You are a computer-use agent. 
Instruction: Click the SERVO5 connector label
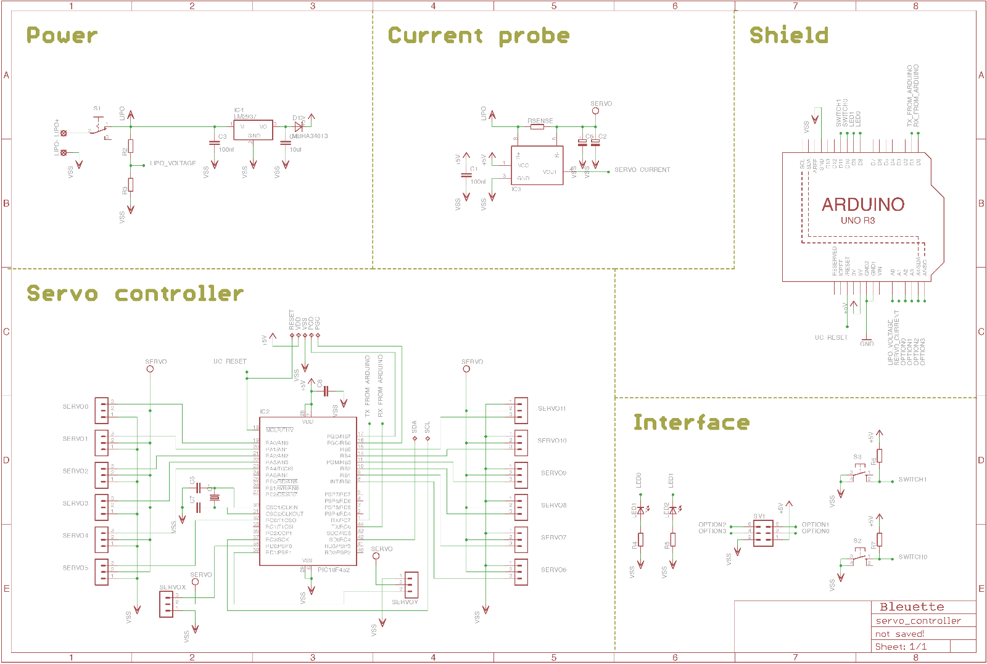point(75,567)
